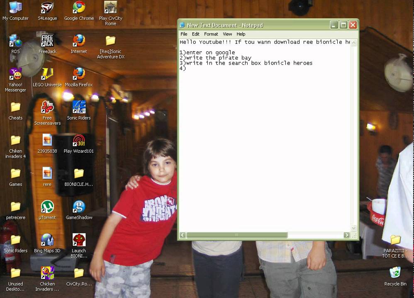This screenshot has width=414, height=298.
Task: Open the RDS shortcut
Action: pos(16,44)
